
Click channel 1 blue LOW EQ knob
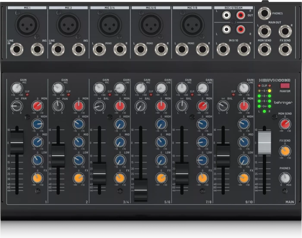coord(38,160)
